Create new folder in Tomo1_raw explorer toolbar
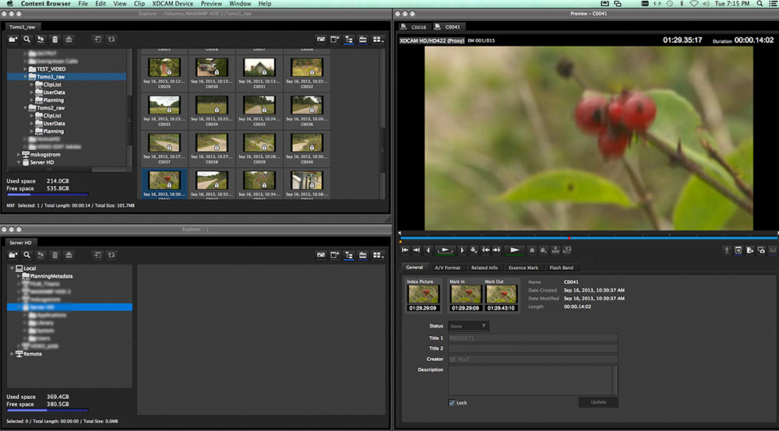The height and width of the screenshot is (431, 779). [13, 39]
